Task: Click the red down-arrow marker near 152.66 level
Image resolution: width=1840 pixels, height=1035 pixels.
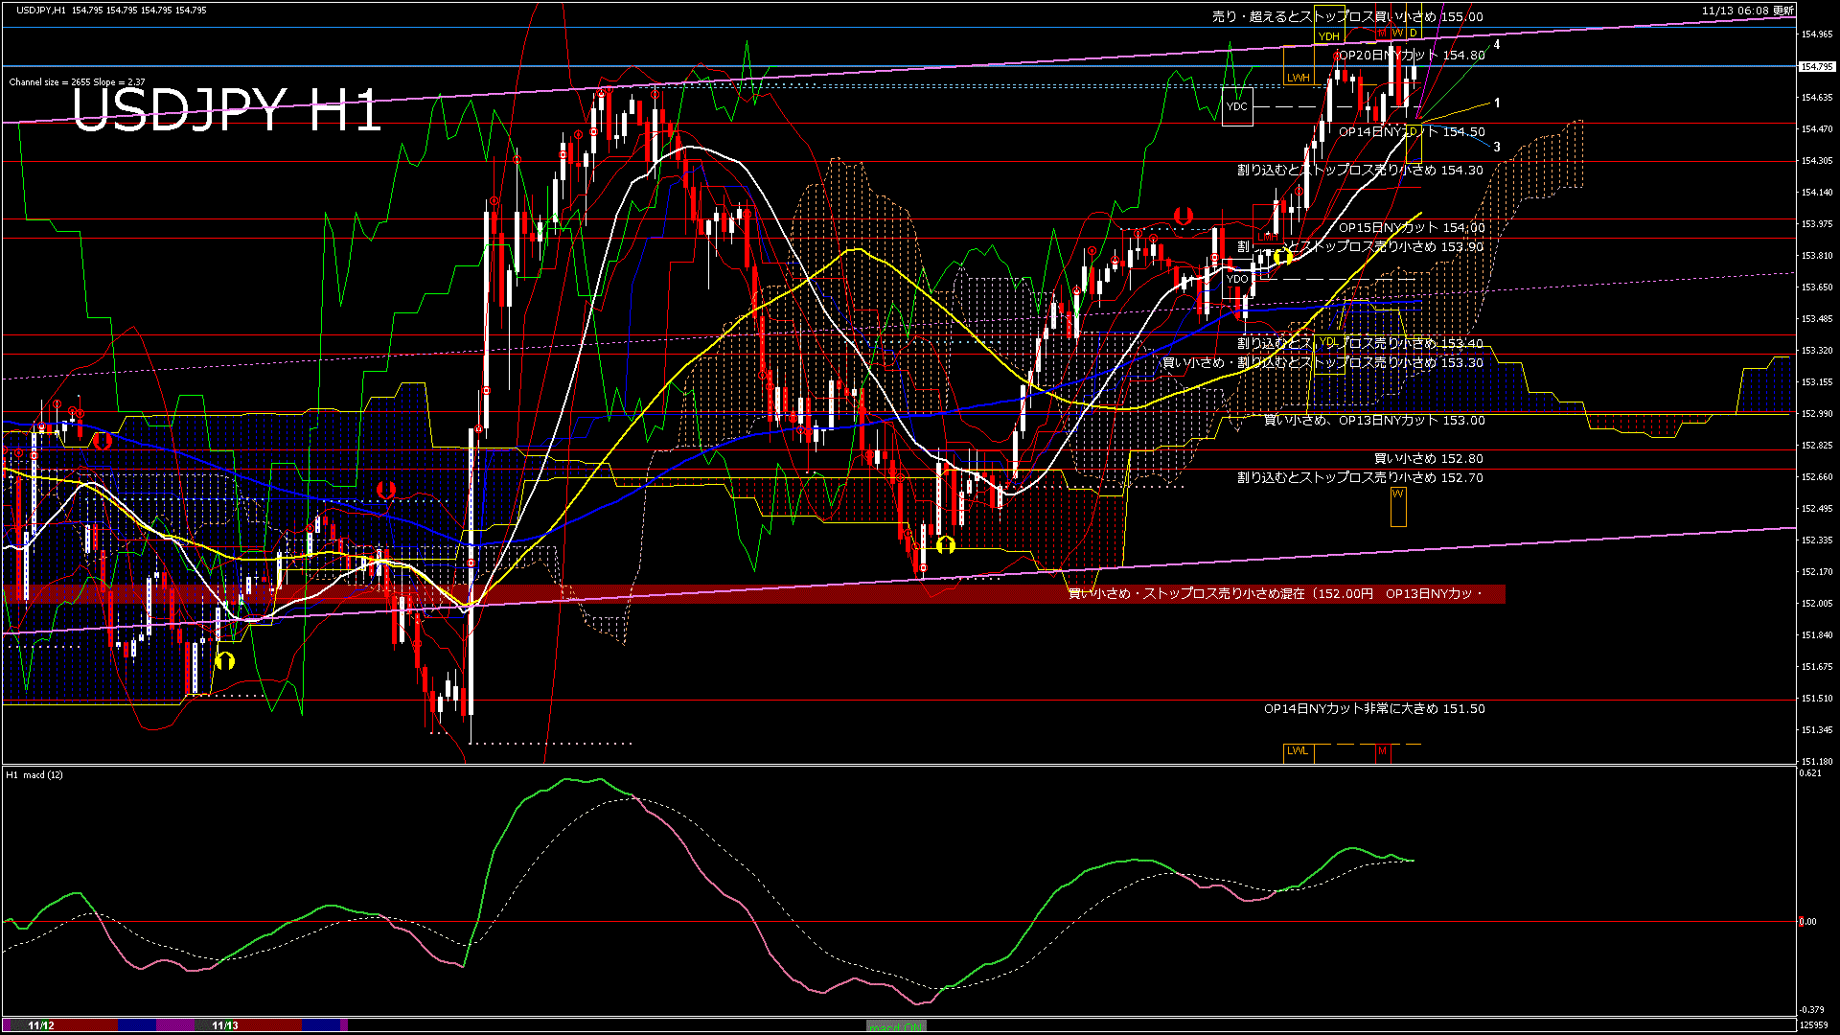Action: 385,491
